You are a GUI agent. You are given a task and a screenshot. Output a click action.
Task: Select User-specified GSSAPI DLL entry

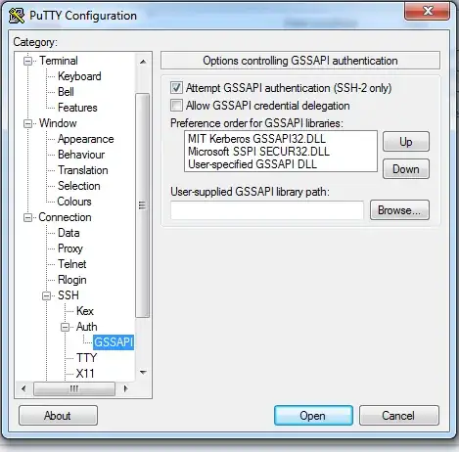click(252, 164)
